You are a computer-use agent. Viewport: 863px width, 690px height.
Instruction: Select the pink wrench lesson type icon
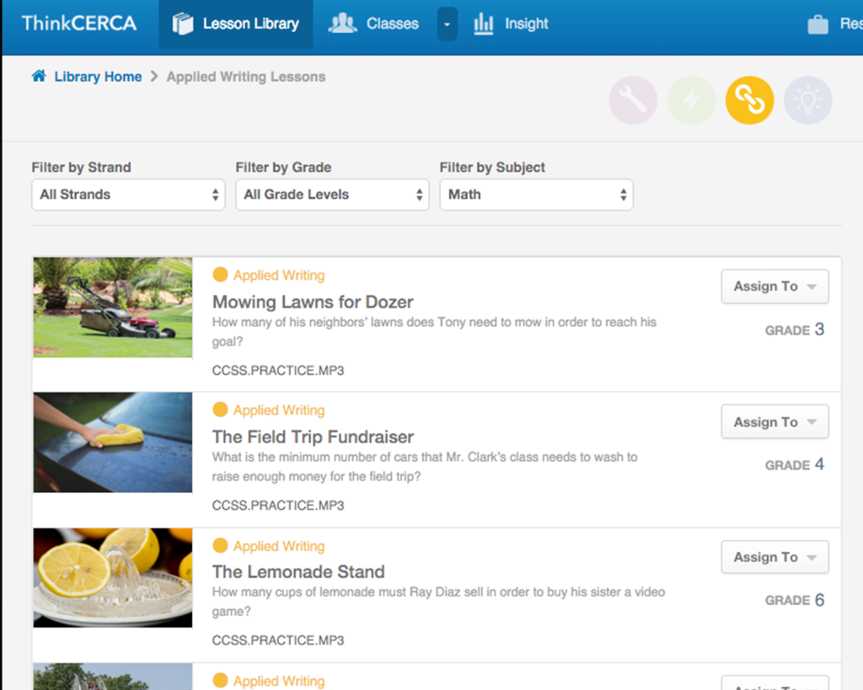(633, 100)
